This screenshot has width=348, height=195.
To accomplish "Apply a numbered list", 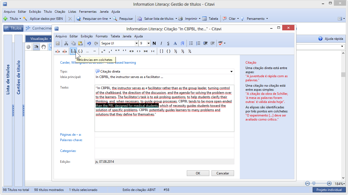I will click(x=198, y=43).
